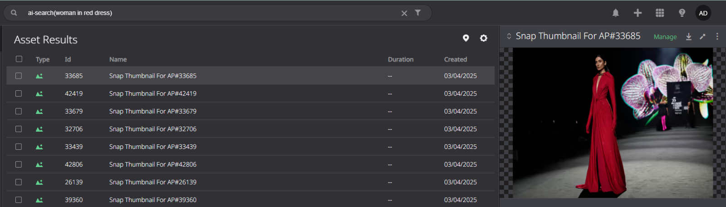Click the plus add-new icon
Viewport: 726px width, 207px height.
pos(638,13)
